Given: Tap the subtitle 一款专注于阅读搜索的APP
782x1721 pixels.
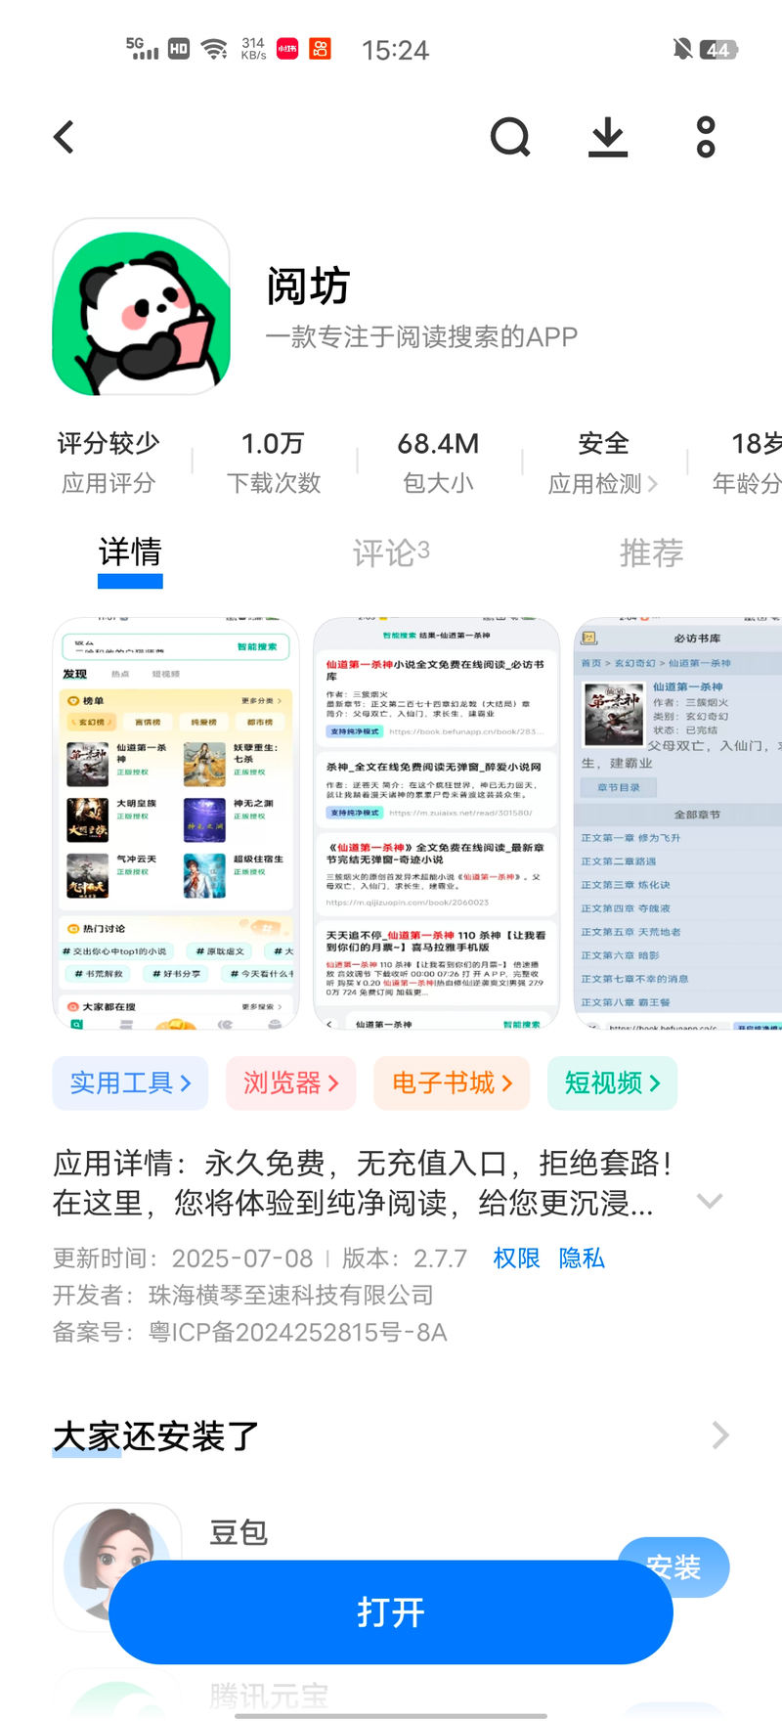Looking at the screenshot, I should coord(421,337).
